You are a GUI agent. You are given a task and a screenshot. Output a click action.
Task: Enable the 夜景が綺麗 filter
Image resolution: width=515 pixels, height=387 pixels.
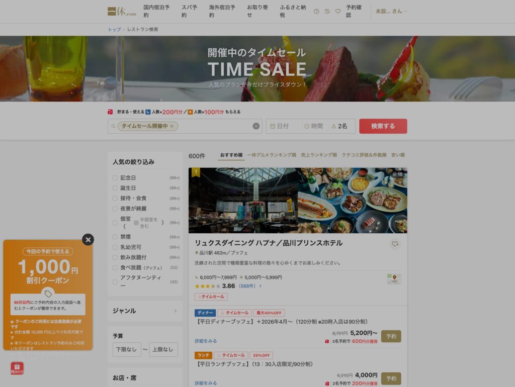115,209
